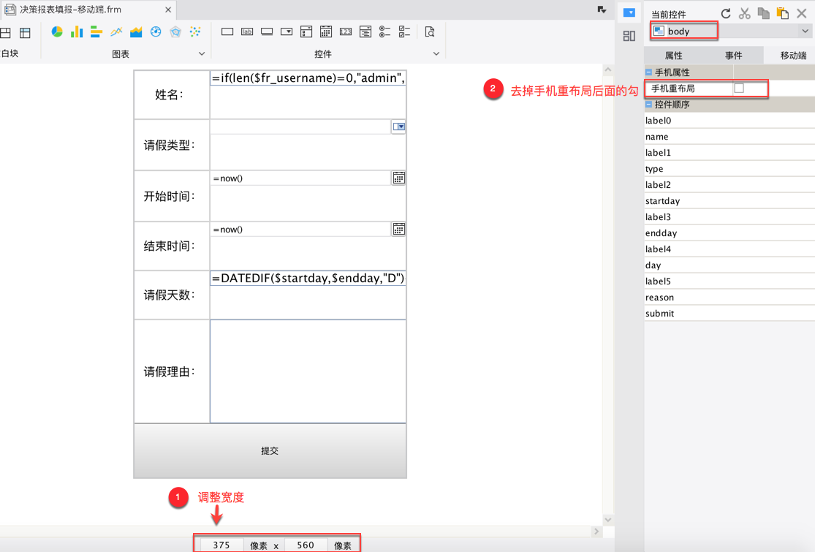The height and width of the screenshot is (552, 815).
Task: Select the line chart icon
Action: tap(116, 32)
